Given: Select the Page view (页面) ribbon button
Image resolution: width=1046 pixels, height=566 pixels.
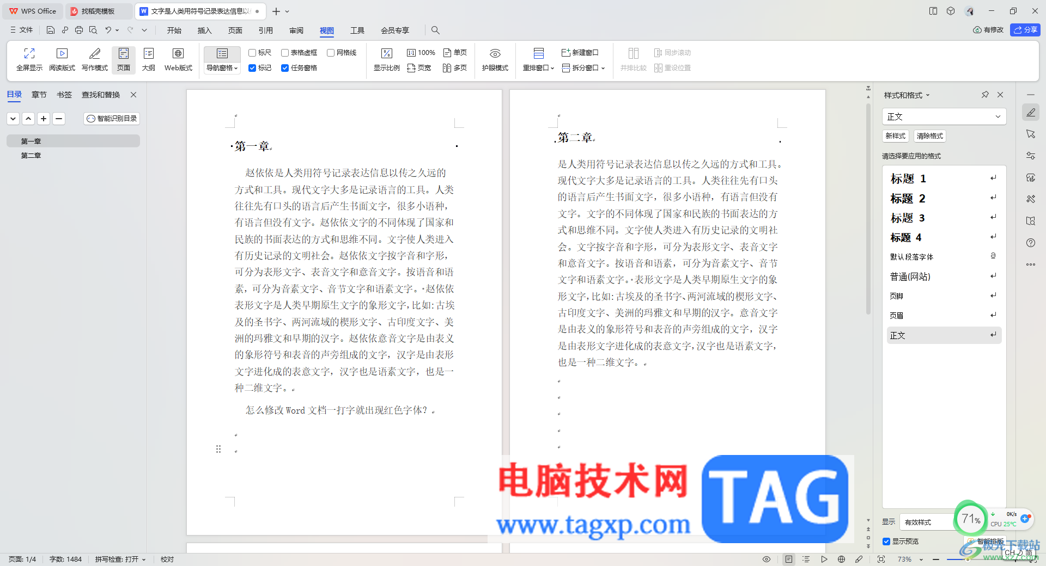Looking at the screenshot, I should tap(124, 60).
